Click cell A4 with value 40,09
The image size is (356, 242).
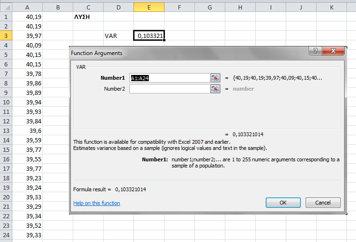(27, 46)
